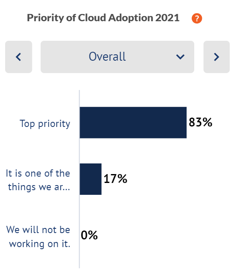Click the 83% data value label
This screenshot has width=236, height=270.
[200, 122]
